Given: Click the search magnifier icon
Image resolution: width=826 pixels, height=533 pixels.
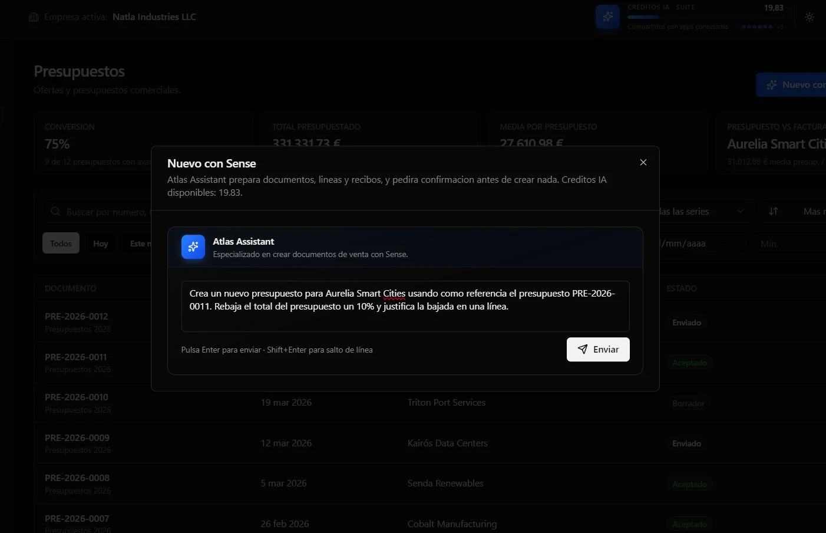Looking at the screenshot, I should tap(55, 211).
